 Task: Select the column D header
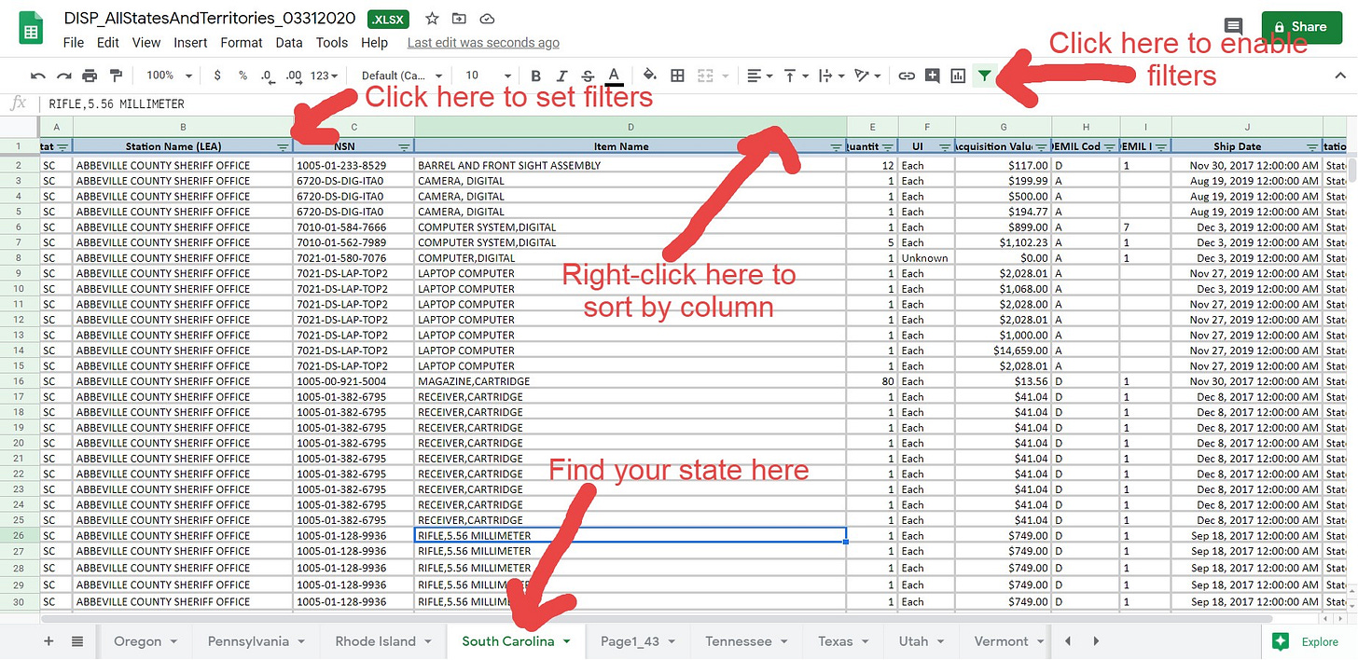point(630,127)
